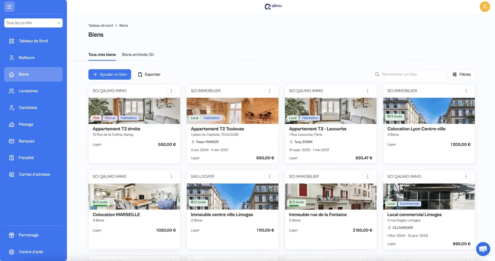This screenshot has width=495, height=261.
Task: Open Carnet d'adresse
Action: point(33,175)
